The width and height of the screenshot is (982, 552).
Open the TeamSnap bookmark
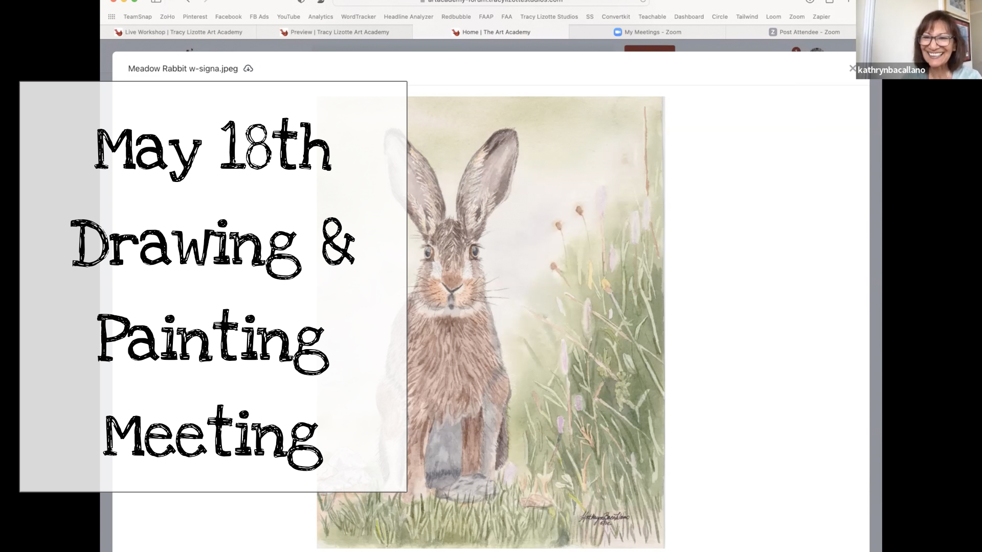point(138,17)
